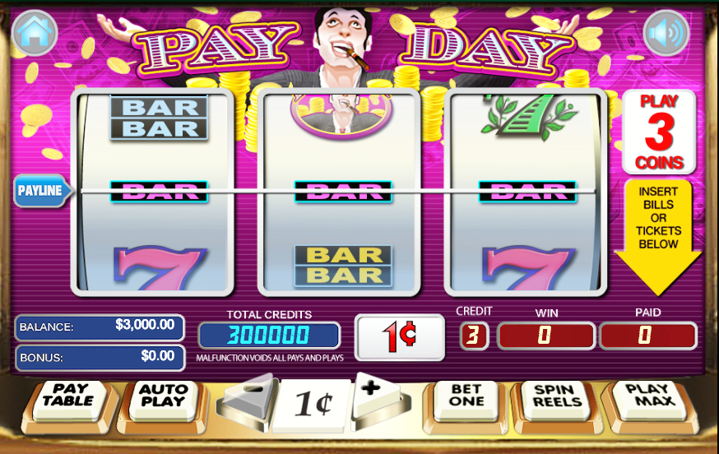Click the white 1¢ label between arrows
The height and width of the screenshot is (454, 719).
(313, 405)
